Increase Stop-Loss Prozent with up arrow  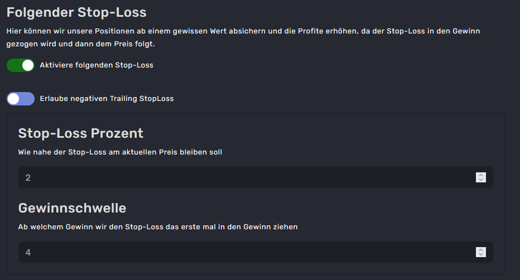click(x=481, y=175)
